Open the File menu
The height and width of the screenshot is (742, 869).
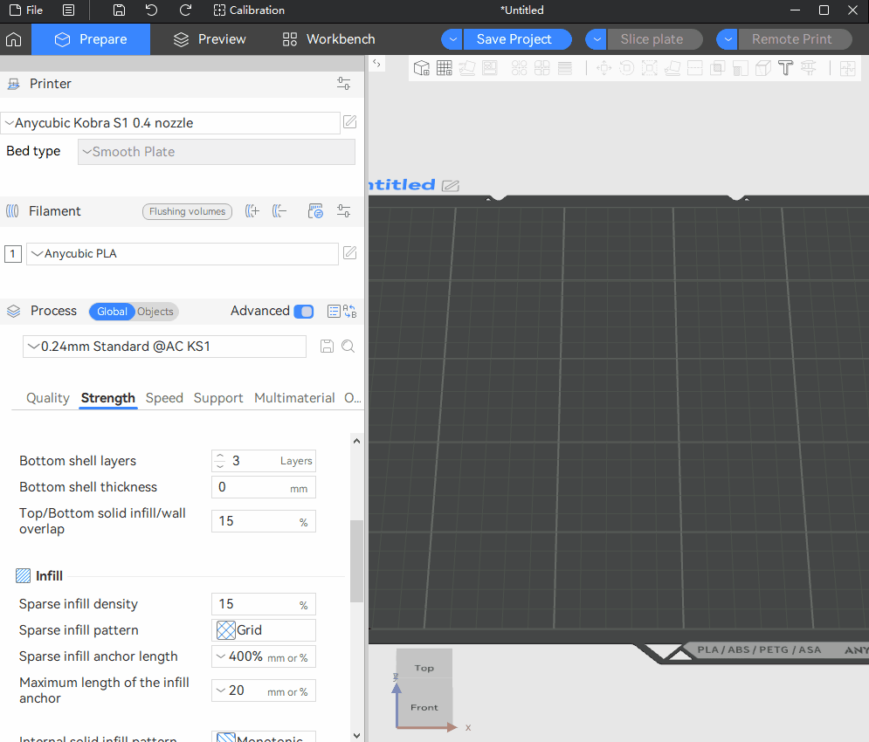pos(26,10)
